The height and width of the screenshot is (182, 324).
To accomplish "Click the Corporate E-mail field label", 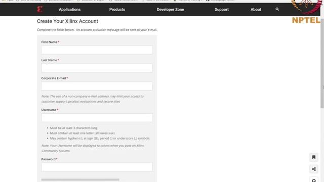I will pos(55,78).
